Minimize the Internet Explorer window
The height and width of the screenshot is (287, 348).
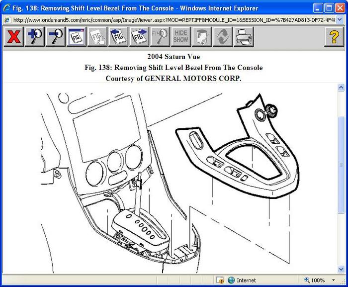pos(318,8)
